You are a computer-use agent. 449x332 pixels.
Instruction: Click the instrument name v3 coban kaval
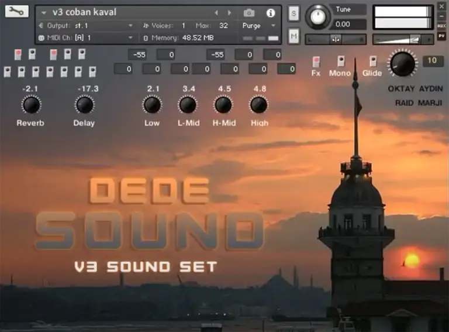tap(84, 12)
